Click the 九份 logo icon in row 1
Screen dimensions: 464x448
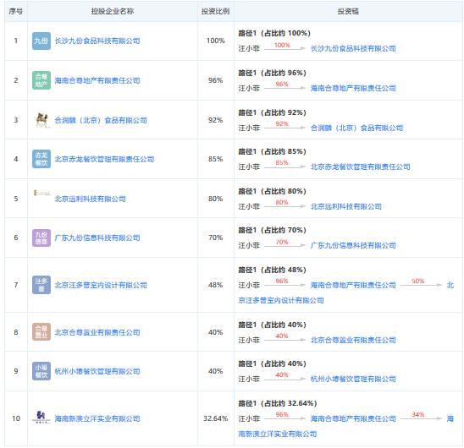coord(41,41)
